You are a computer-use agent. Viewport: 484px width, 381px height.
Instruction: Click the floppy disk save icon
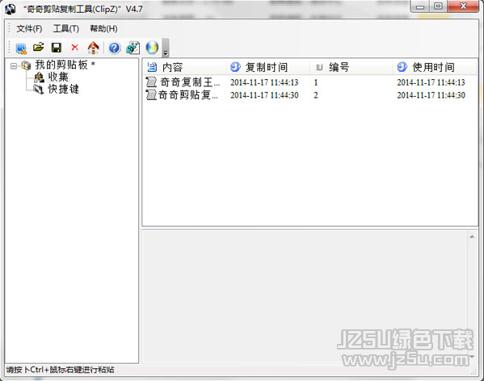point(57,48)
